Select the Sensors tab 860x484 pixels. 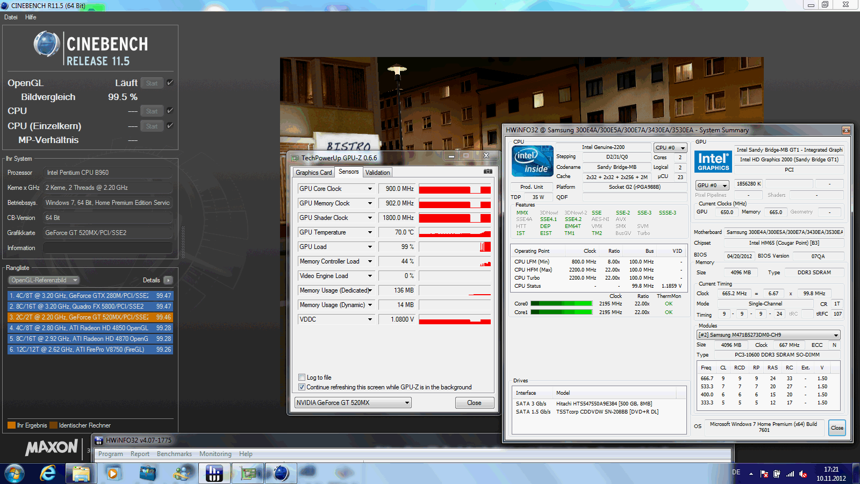(x=348, y=172)
